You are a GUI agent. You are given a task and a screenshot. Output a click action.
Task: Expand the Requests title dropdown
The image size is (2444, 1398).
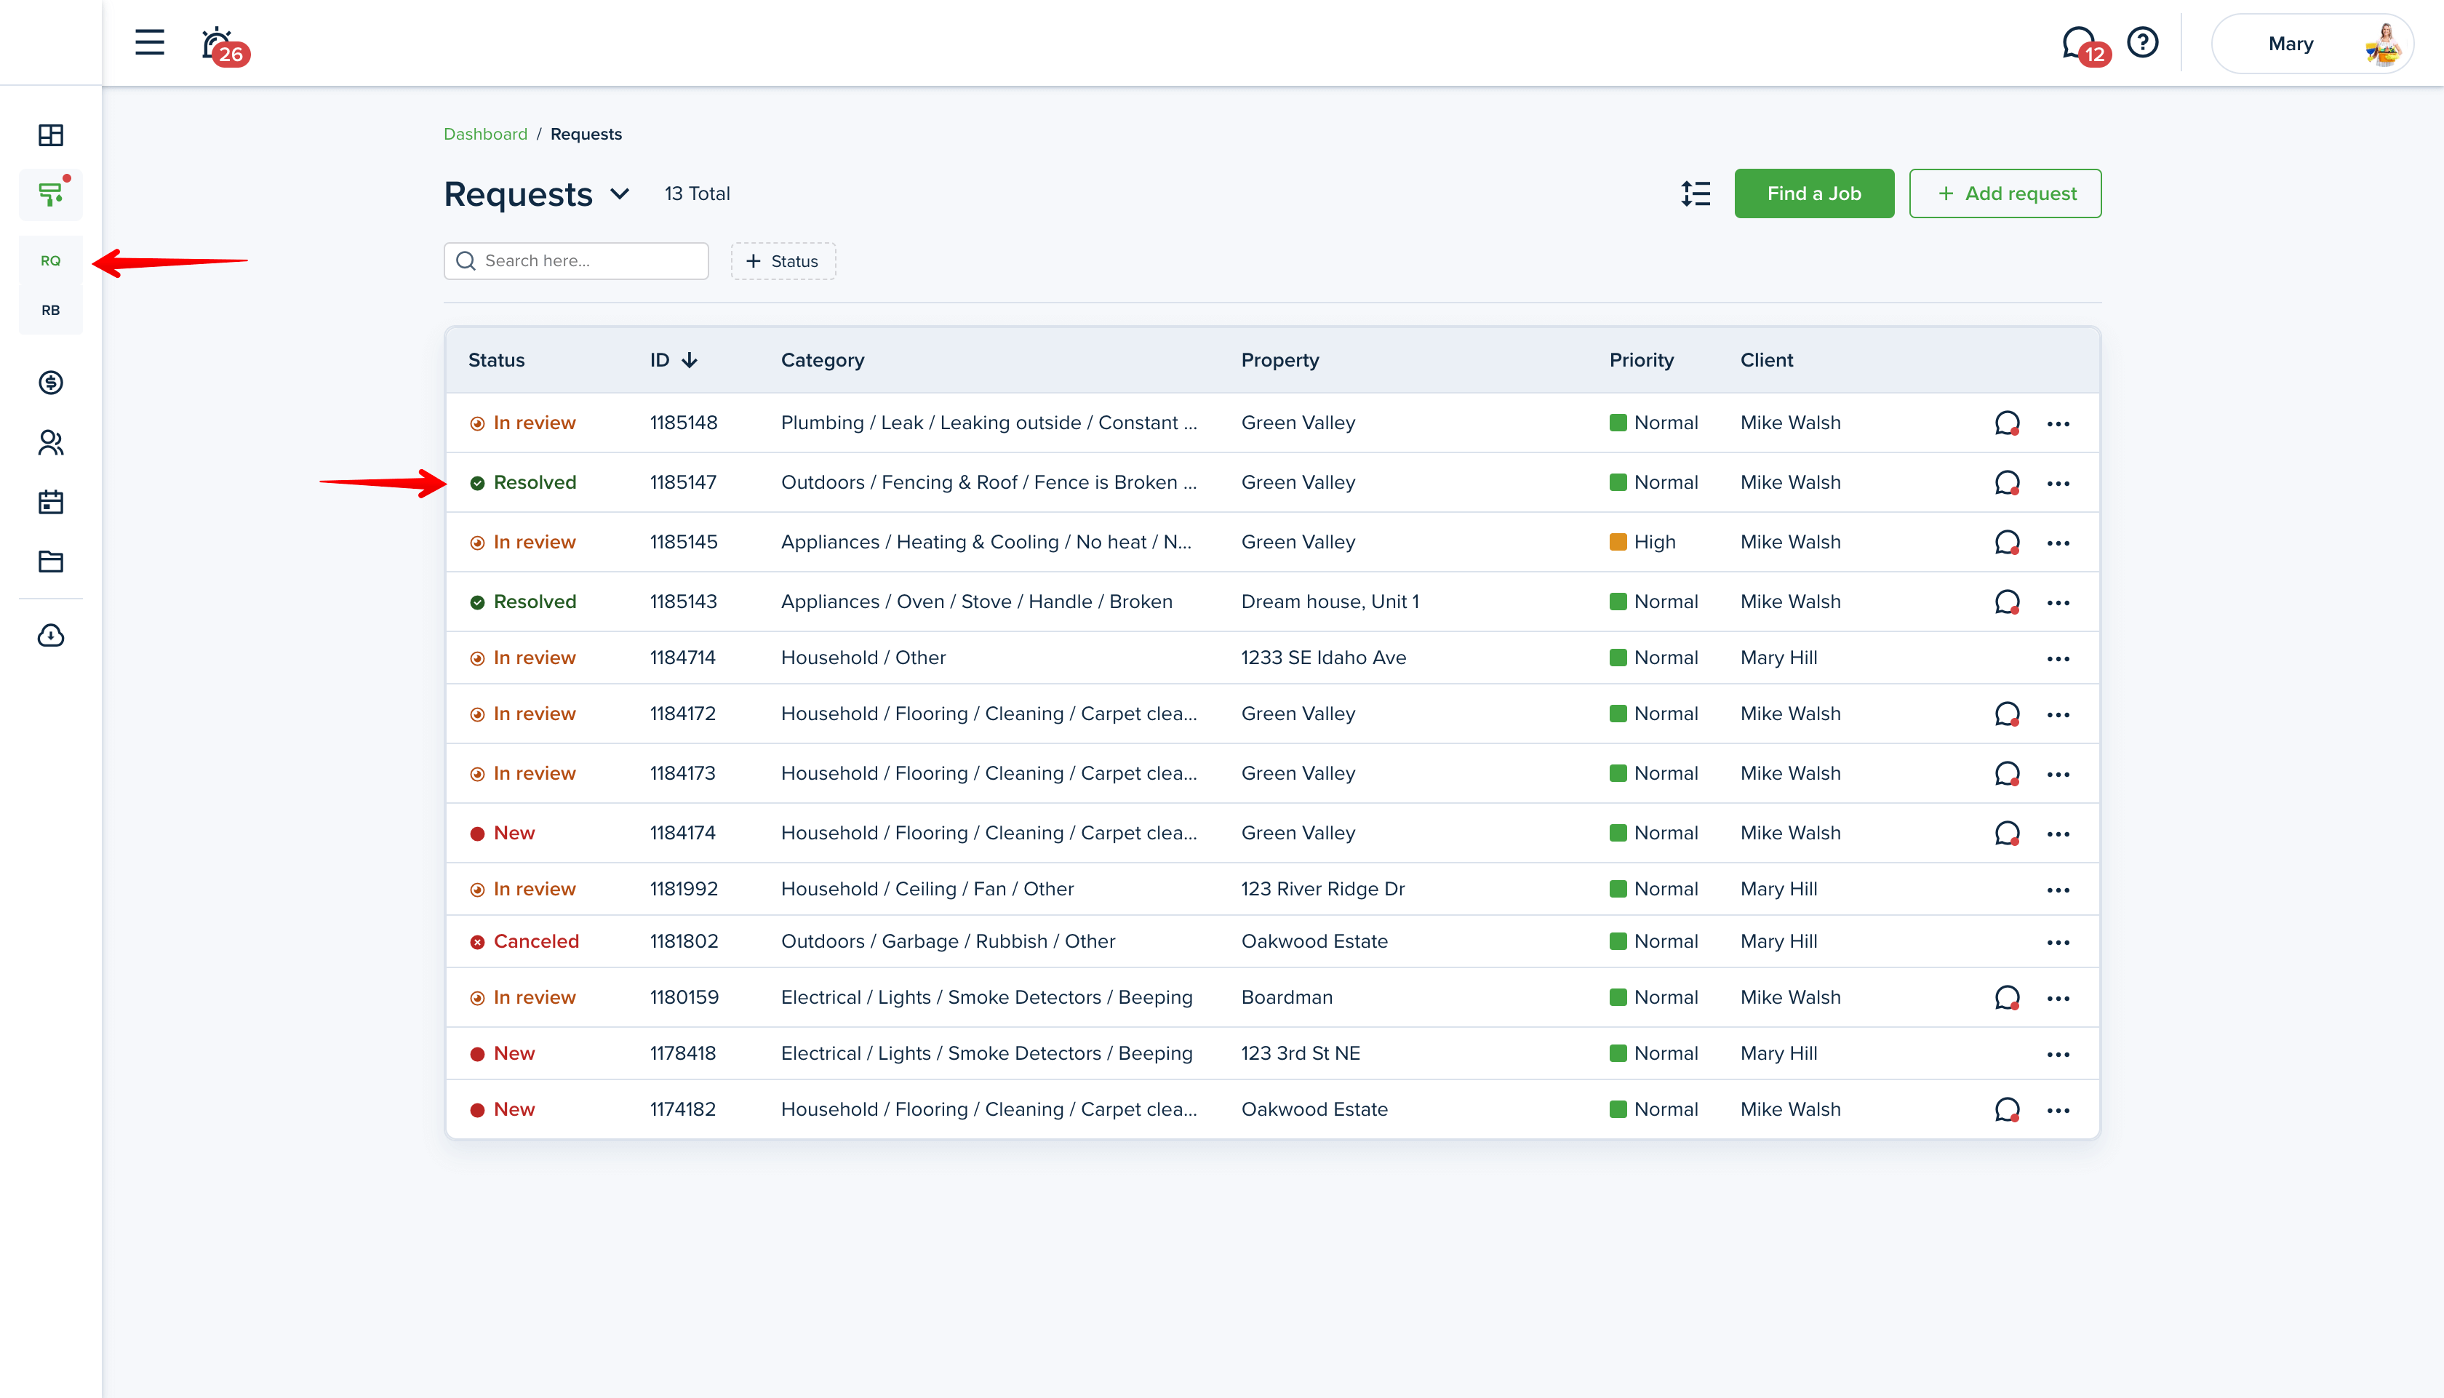click(x=620, y=194)
